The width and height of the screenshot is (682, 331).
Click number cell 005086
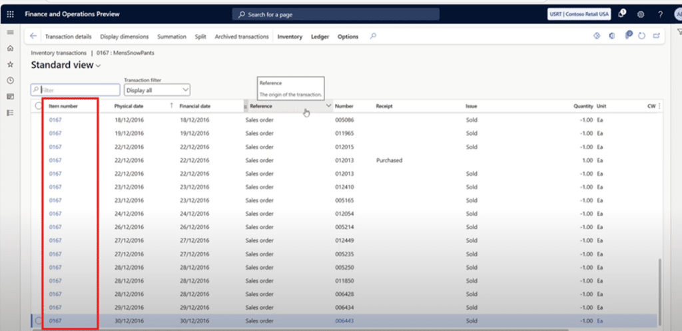tap(344, 120)
